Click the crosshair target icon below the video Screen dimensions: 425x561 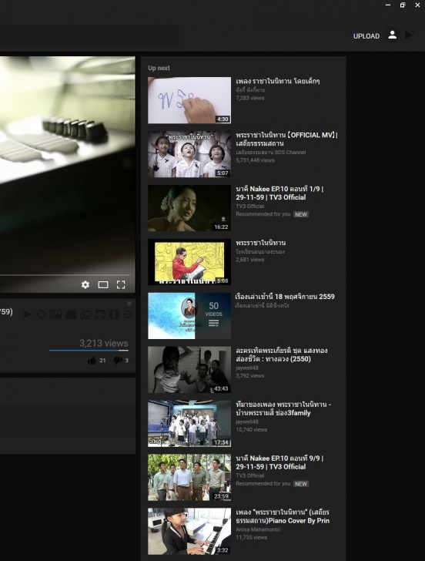128,314
